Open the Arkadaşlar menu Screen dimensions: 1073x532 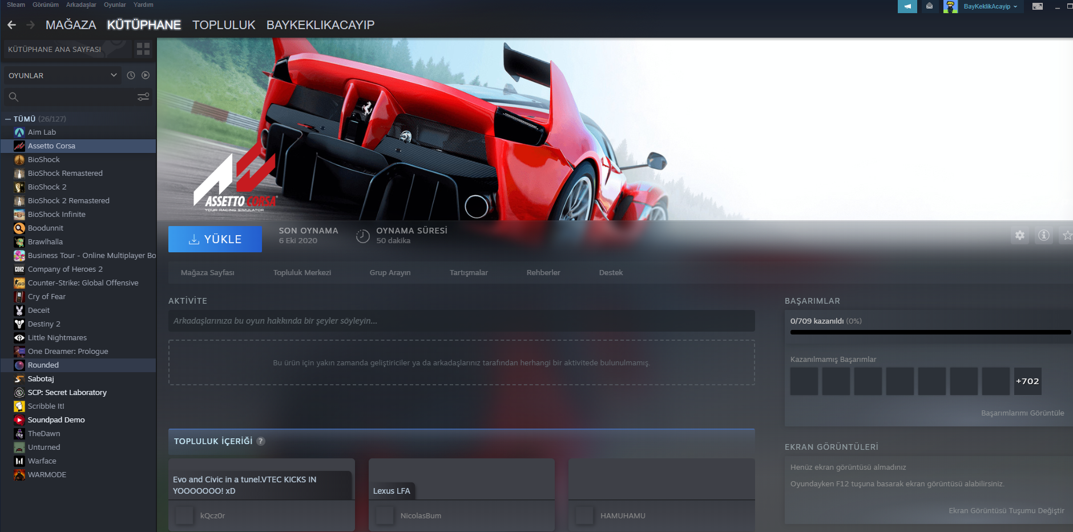(81, 5)
